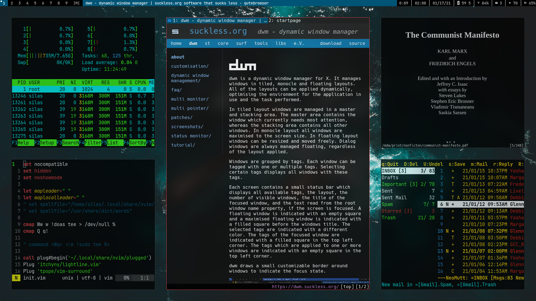Click the battery icon in status bar

point(458,3)
